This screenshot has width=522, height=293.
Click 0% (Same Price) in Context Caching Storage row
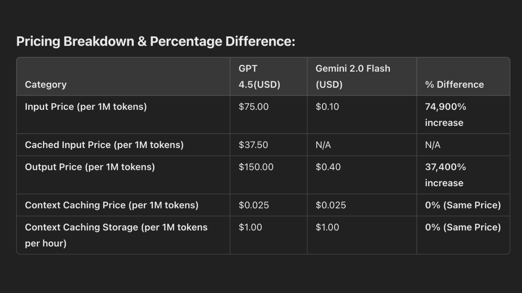point(463,227)
